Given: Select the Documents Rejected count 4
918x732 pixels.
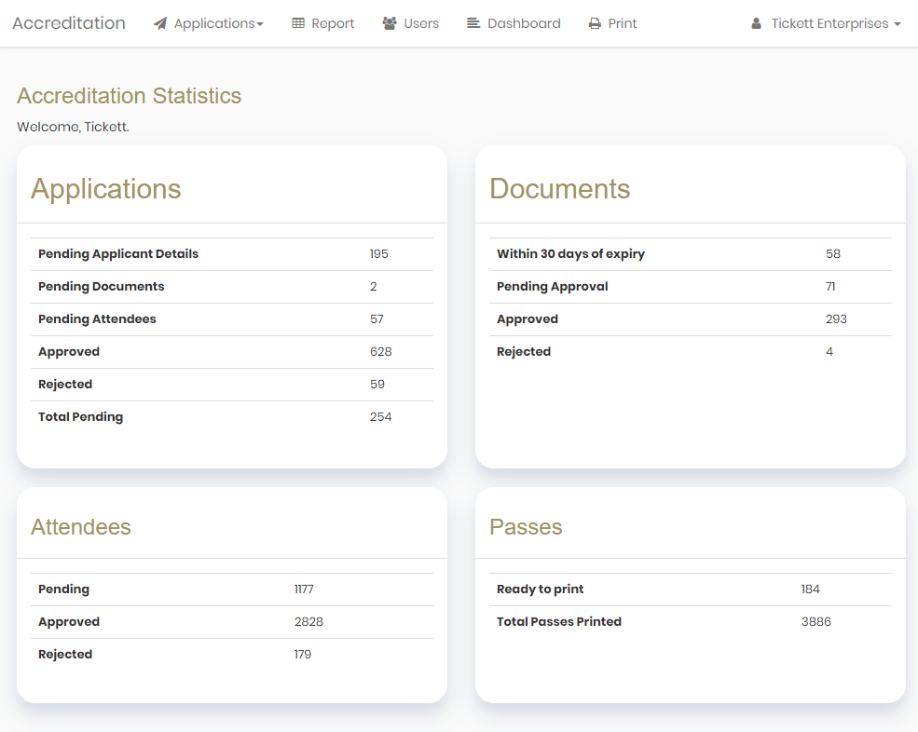Looking at the screenshot, I should pyautogui.click(x=829, y=352).
